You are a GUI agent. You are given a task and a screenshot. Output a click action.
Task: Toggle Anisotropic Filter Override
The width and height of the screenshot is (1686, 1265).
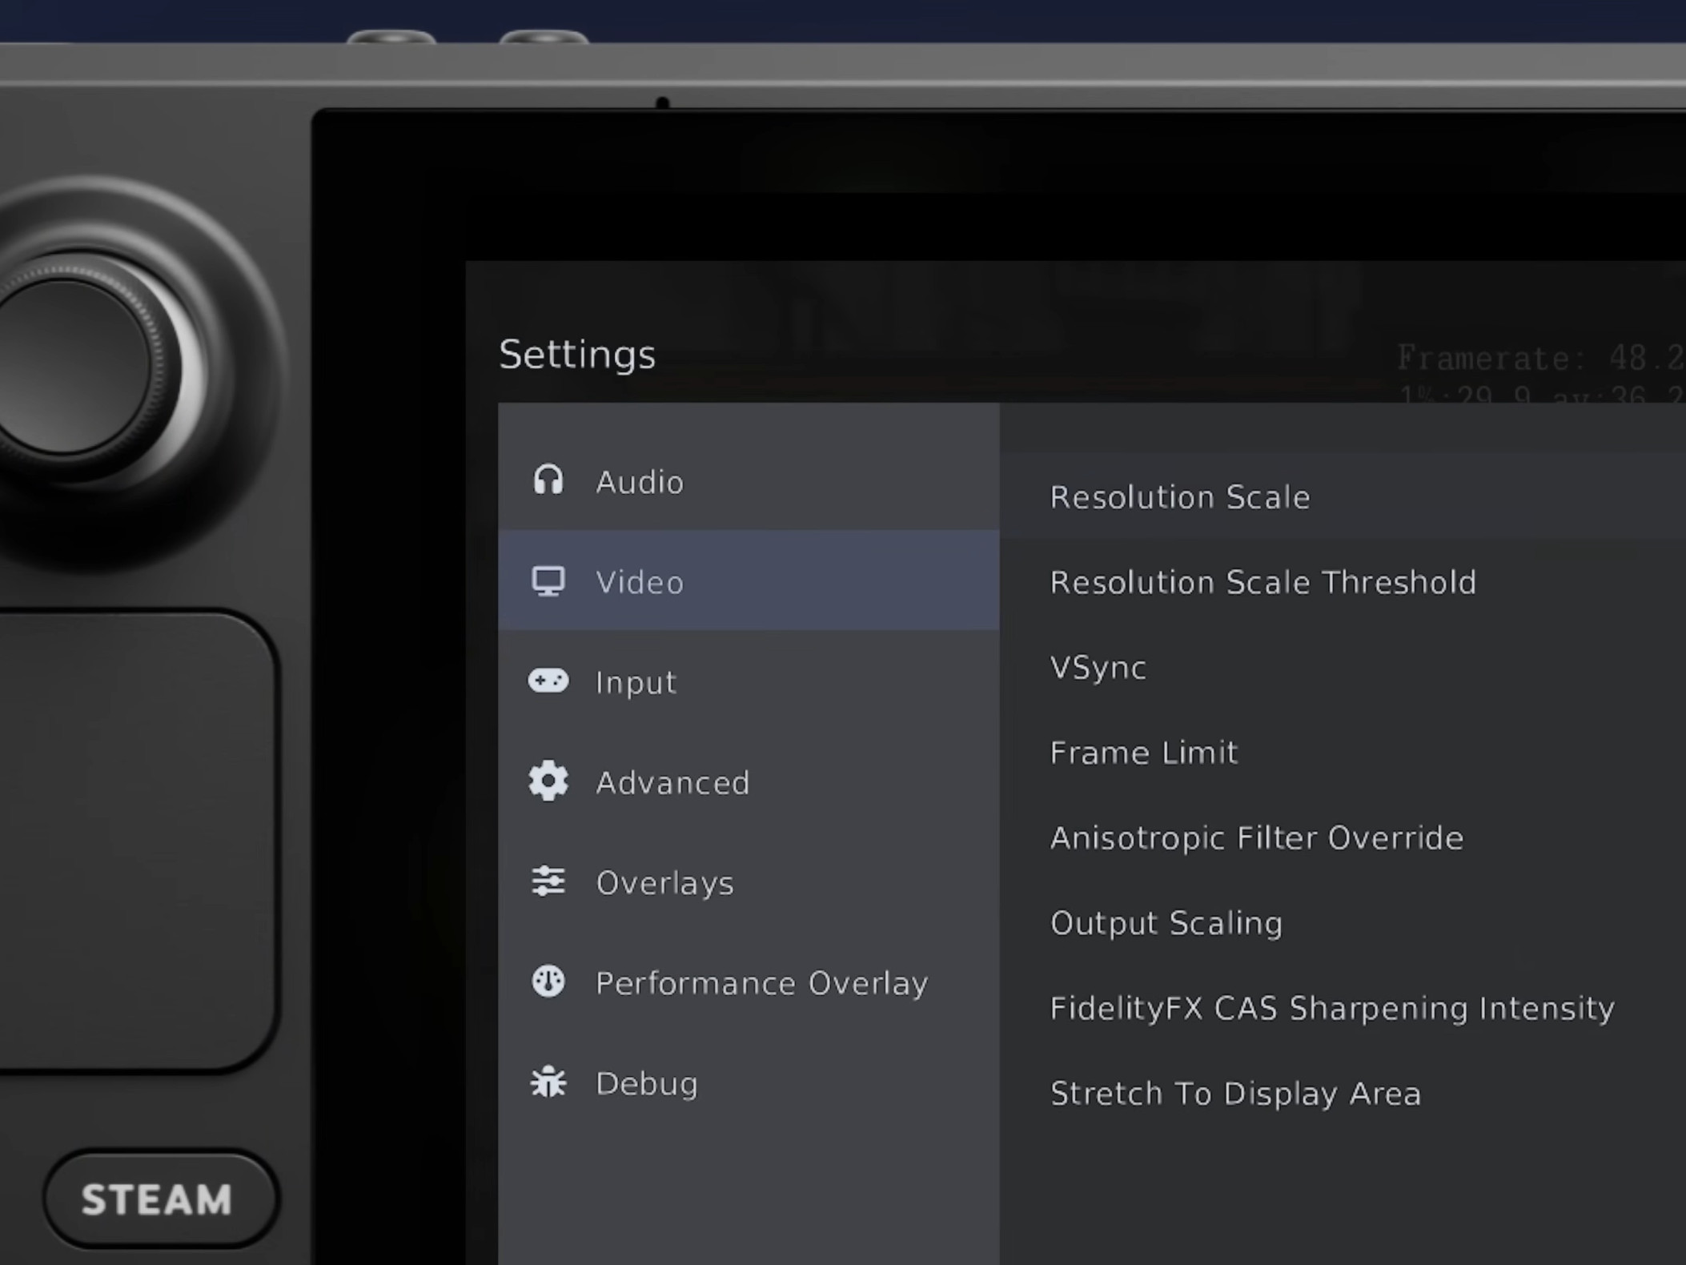[x=1257, y=837]
